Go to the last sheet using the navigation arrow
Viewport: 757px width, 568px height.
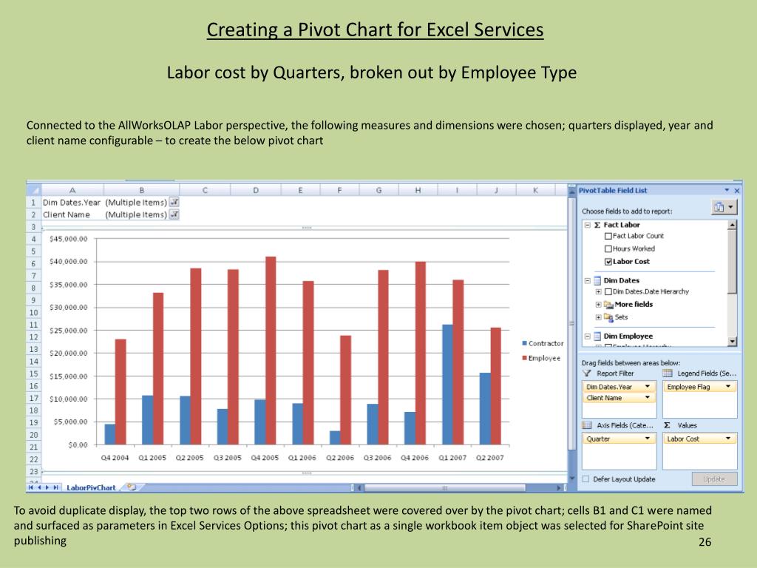point(55,487)
